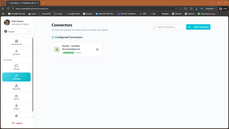This screenshot has height=129, width=229.
Task: Click the CONNECTED status badge
Action: point(68,53)
